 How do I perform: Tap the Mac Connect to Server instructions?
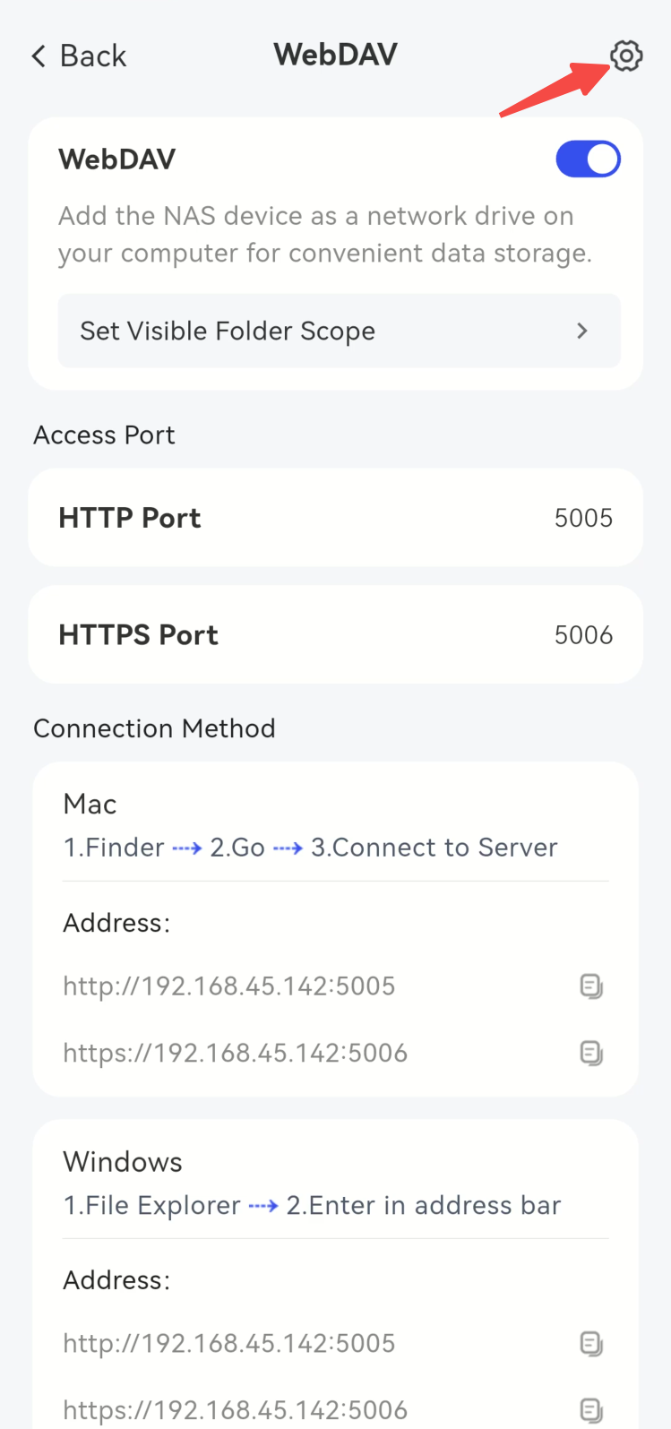click(x=311, y=848)
